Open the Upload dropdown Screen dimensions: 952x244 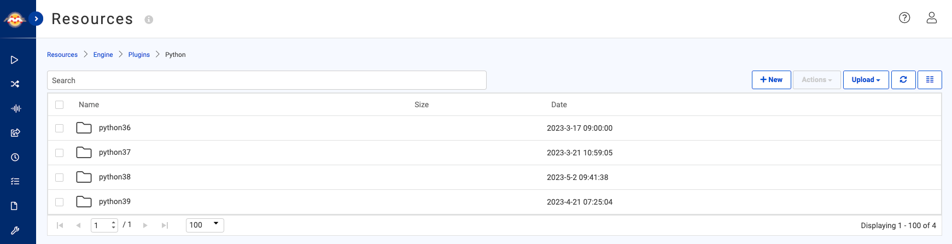tap(866, 80)
